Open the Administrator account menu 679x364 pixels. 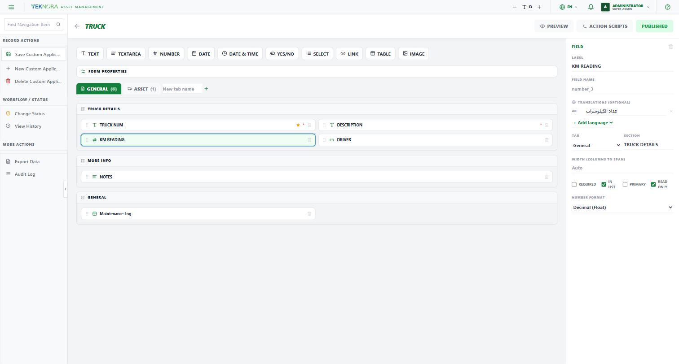tap(626, 7)
